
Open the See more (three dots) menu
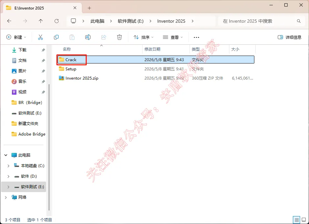click(196, 37)
